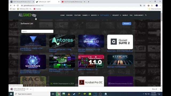Open the EARN MONEY nav item
The height and width of the screenshot is (96, 171).
click(139, 15)
